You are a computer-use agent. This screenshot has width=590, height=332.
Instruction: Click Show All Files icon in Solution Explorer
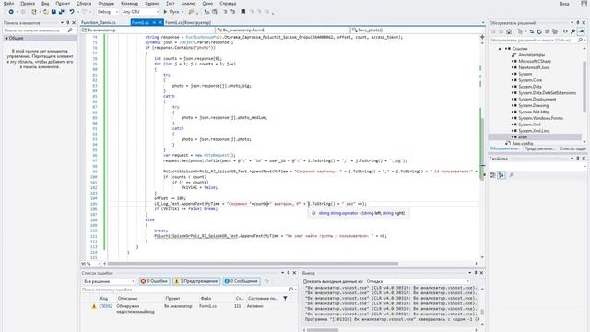555,31
